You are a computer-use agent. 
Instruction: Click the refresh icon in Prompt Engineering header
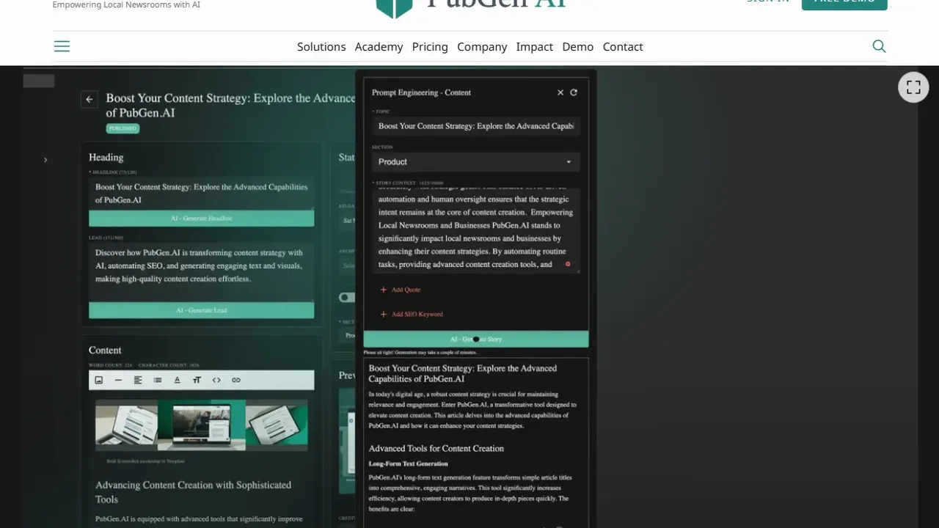click(x=574, y=92)
